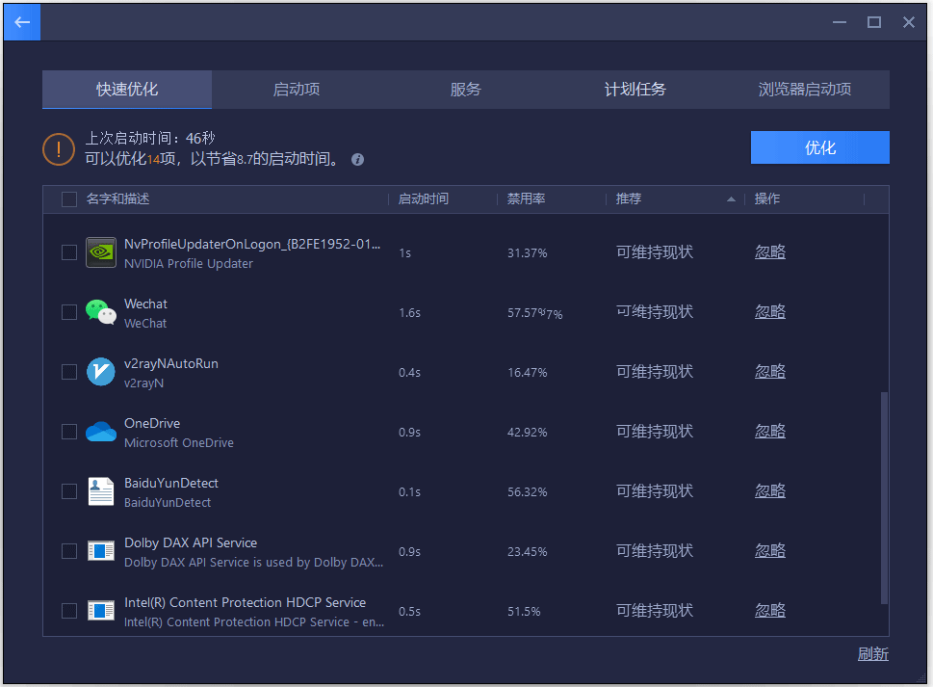
Task: Maximize the window
Action: point(873,22)
